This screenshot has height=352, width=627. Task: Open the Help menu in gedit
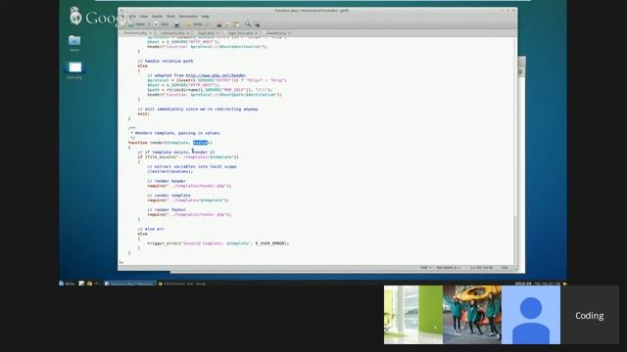tap(206, 17)
